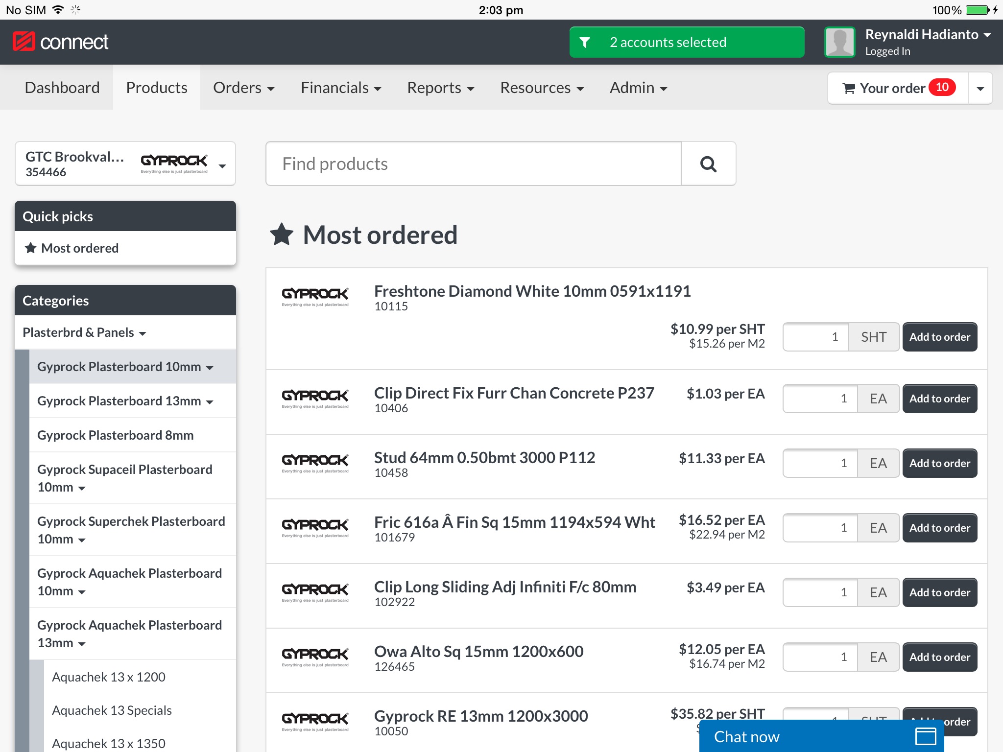Collapse Gyprock Aquachek Plasterboard 13mm
Screen dimensions: 1003x752
[x=133, y=634]
